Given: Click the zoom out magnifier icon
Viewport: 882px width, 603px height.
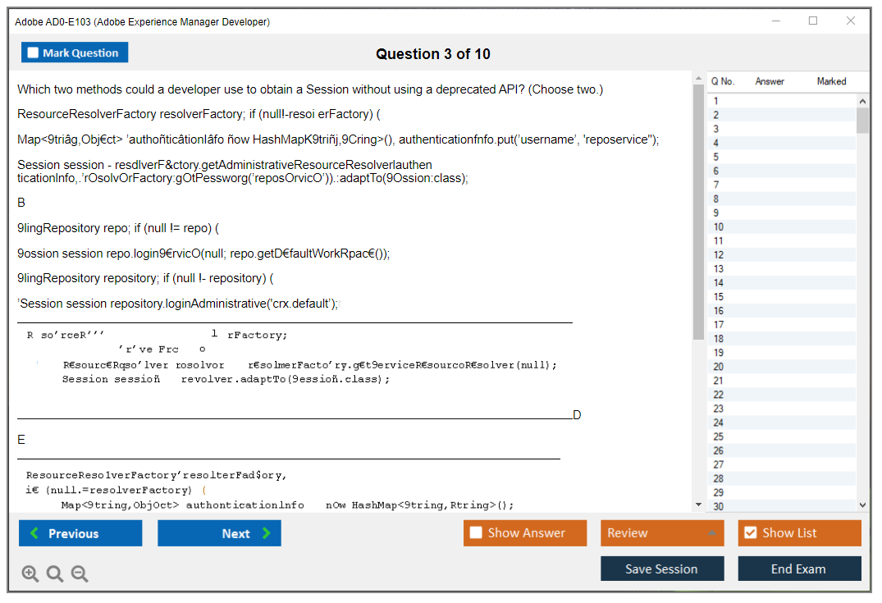Looking at the screenshot, I should tap(80, 574).
